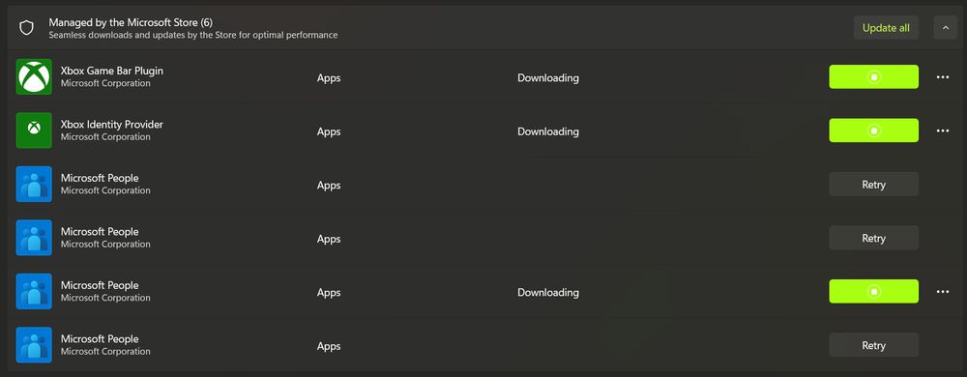Image resolution: width=967 pixels, height=377 pixels.
Task: Click the Xbox Game Bar Plugin app icon
Action: point(34,77)
